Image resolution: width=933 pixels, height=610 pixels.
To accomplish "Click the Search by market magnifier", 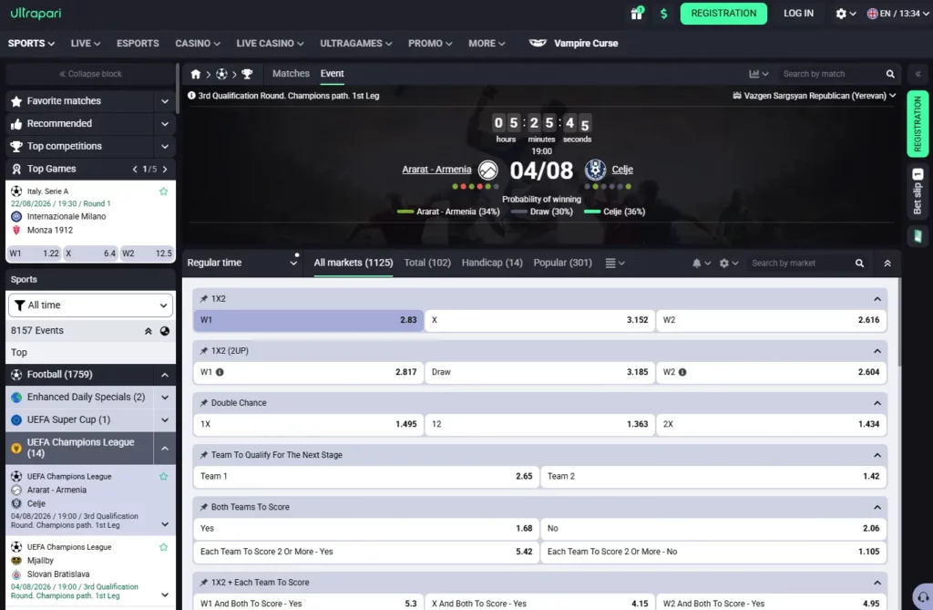I will click(x=859, y=263).
